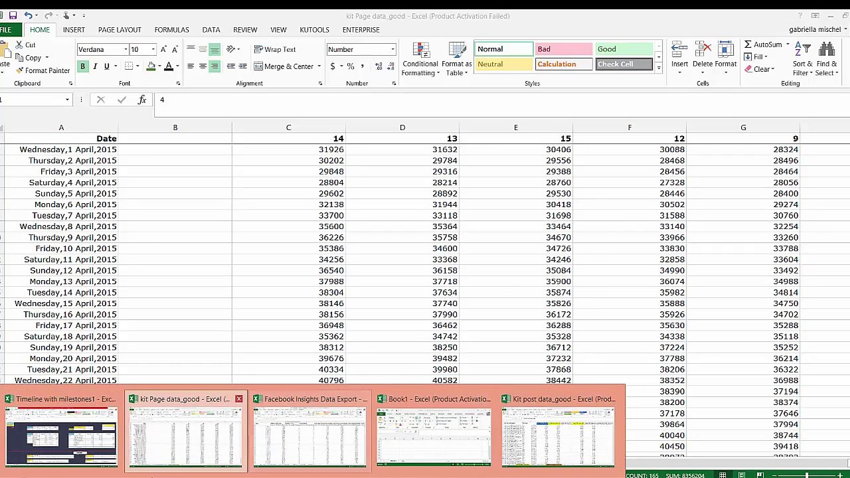Increase the font size

pyautogui.click(x=163, y=50)
